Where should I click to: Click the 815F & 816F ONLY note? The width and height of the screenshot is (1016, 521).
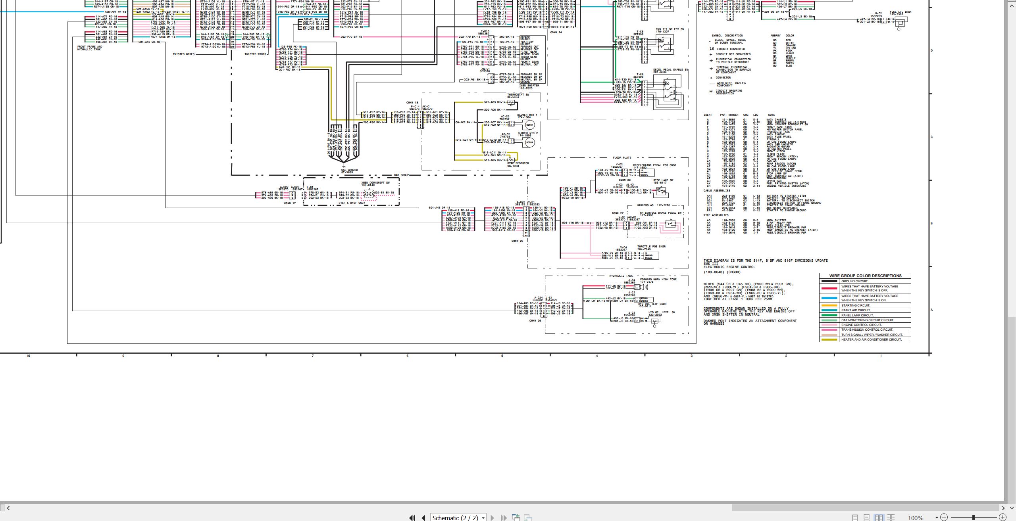352,203
